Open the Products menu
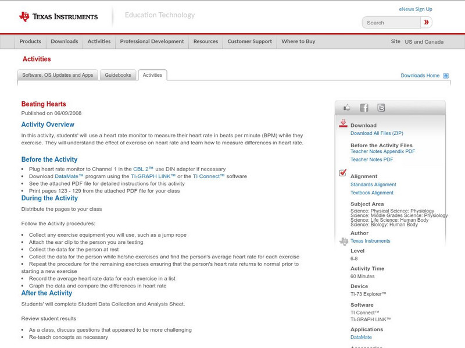The image size is (465, 348). [30, 41]
